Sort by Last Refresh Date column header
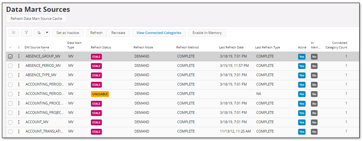This screenshot has height=141, width=363. (231, 48)
